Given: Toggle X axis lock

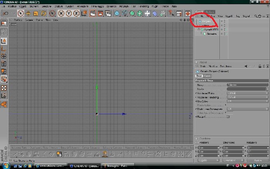Looking at the screenshot, I should (61, 13).
